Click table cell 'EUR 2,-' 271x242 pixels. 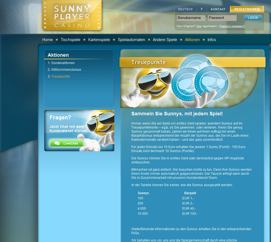[x=188, y=203]
